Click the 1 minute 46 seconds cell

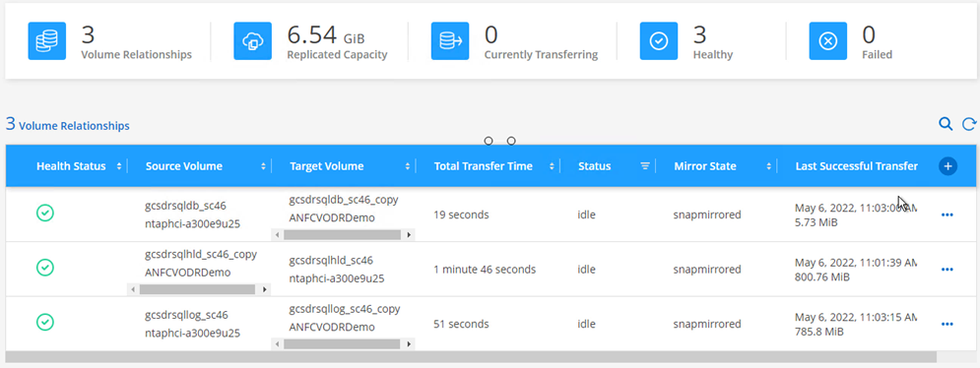485,270
